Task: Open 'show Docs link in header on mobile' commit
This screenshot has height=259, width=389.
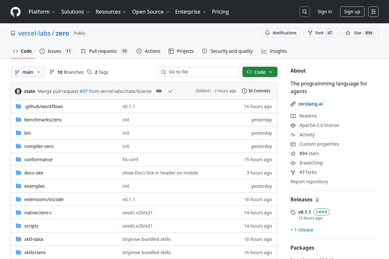Action: [160, 173]
